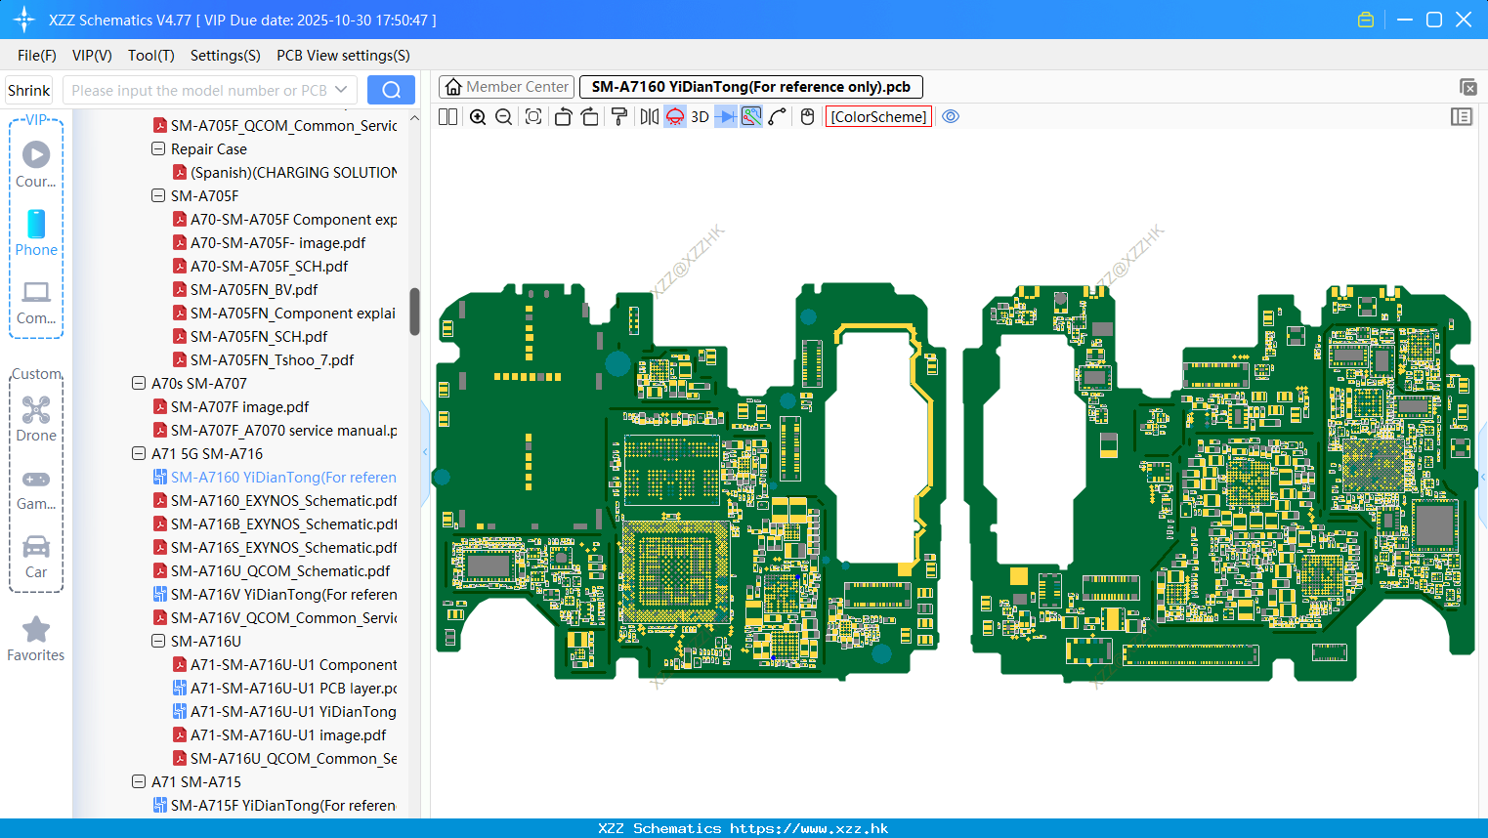
Task: Open the mouse settings icon
Action: [807, 117]
